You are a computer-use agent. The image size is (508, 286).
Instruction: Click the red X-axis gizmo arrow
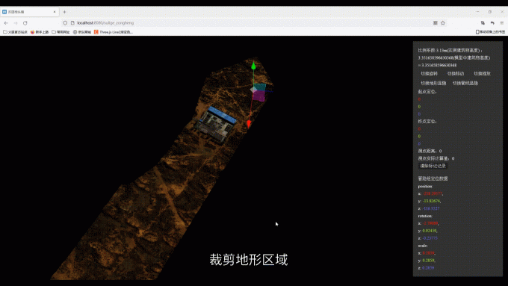(x=249, y=124)
